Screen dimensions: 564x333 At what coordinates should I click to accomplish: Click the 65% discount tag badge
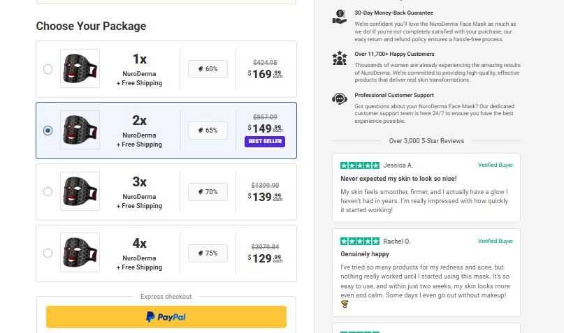[x=208, y=131]
